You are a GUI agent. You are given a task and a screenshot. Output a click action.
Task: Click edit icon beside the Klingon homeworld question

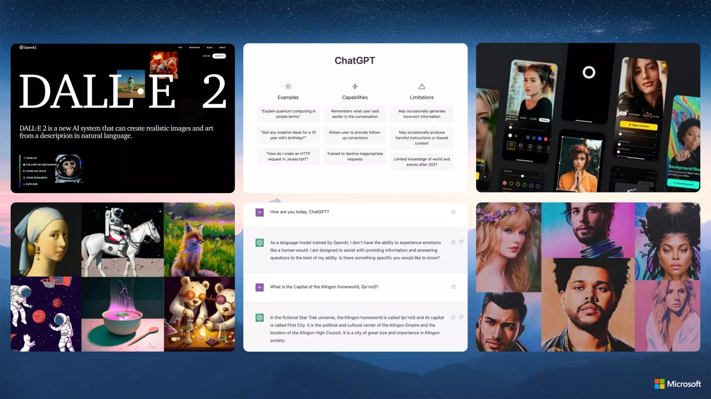pyautogui.click(x=453, y=287)
